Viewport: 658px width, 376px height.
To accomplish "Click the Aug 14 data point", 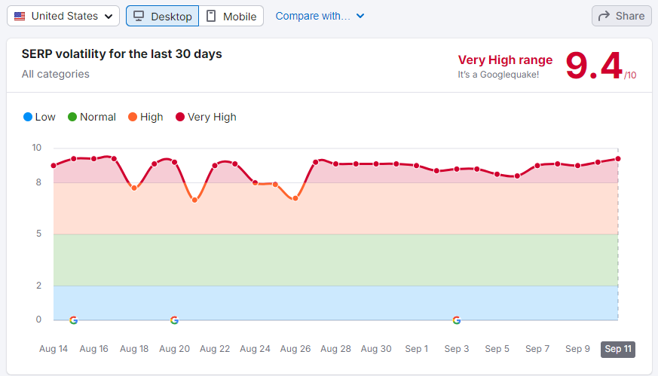I will tap(54, 166).
